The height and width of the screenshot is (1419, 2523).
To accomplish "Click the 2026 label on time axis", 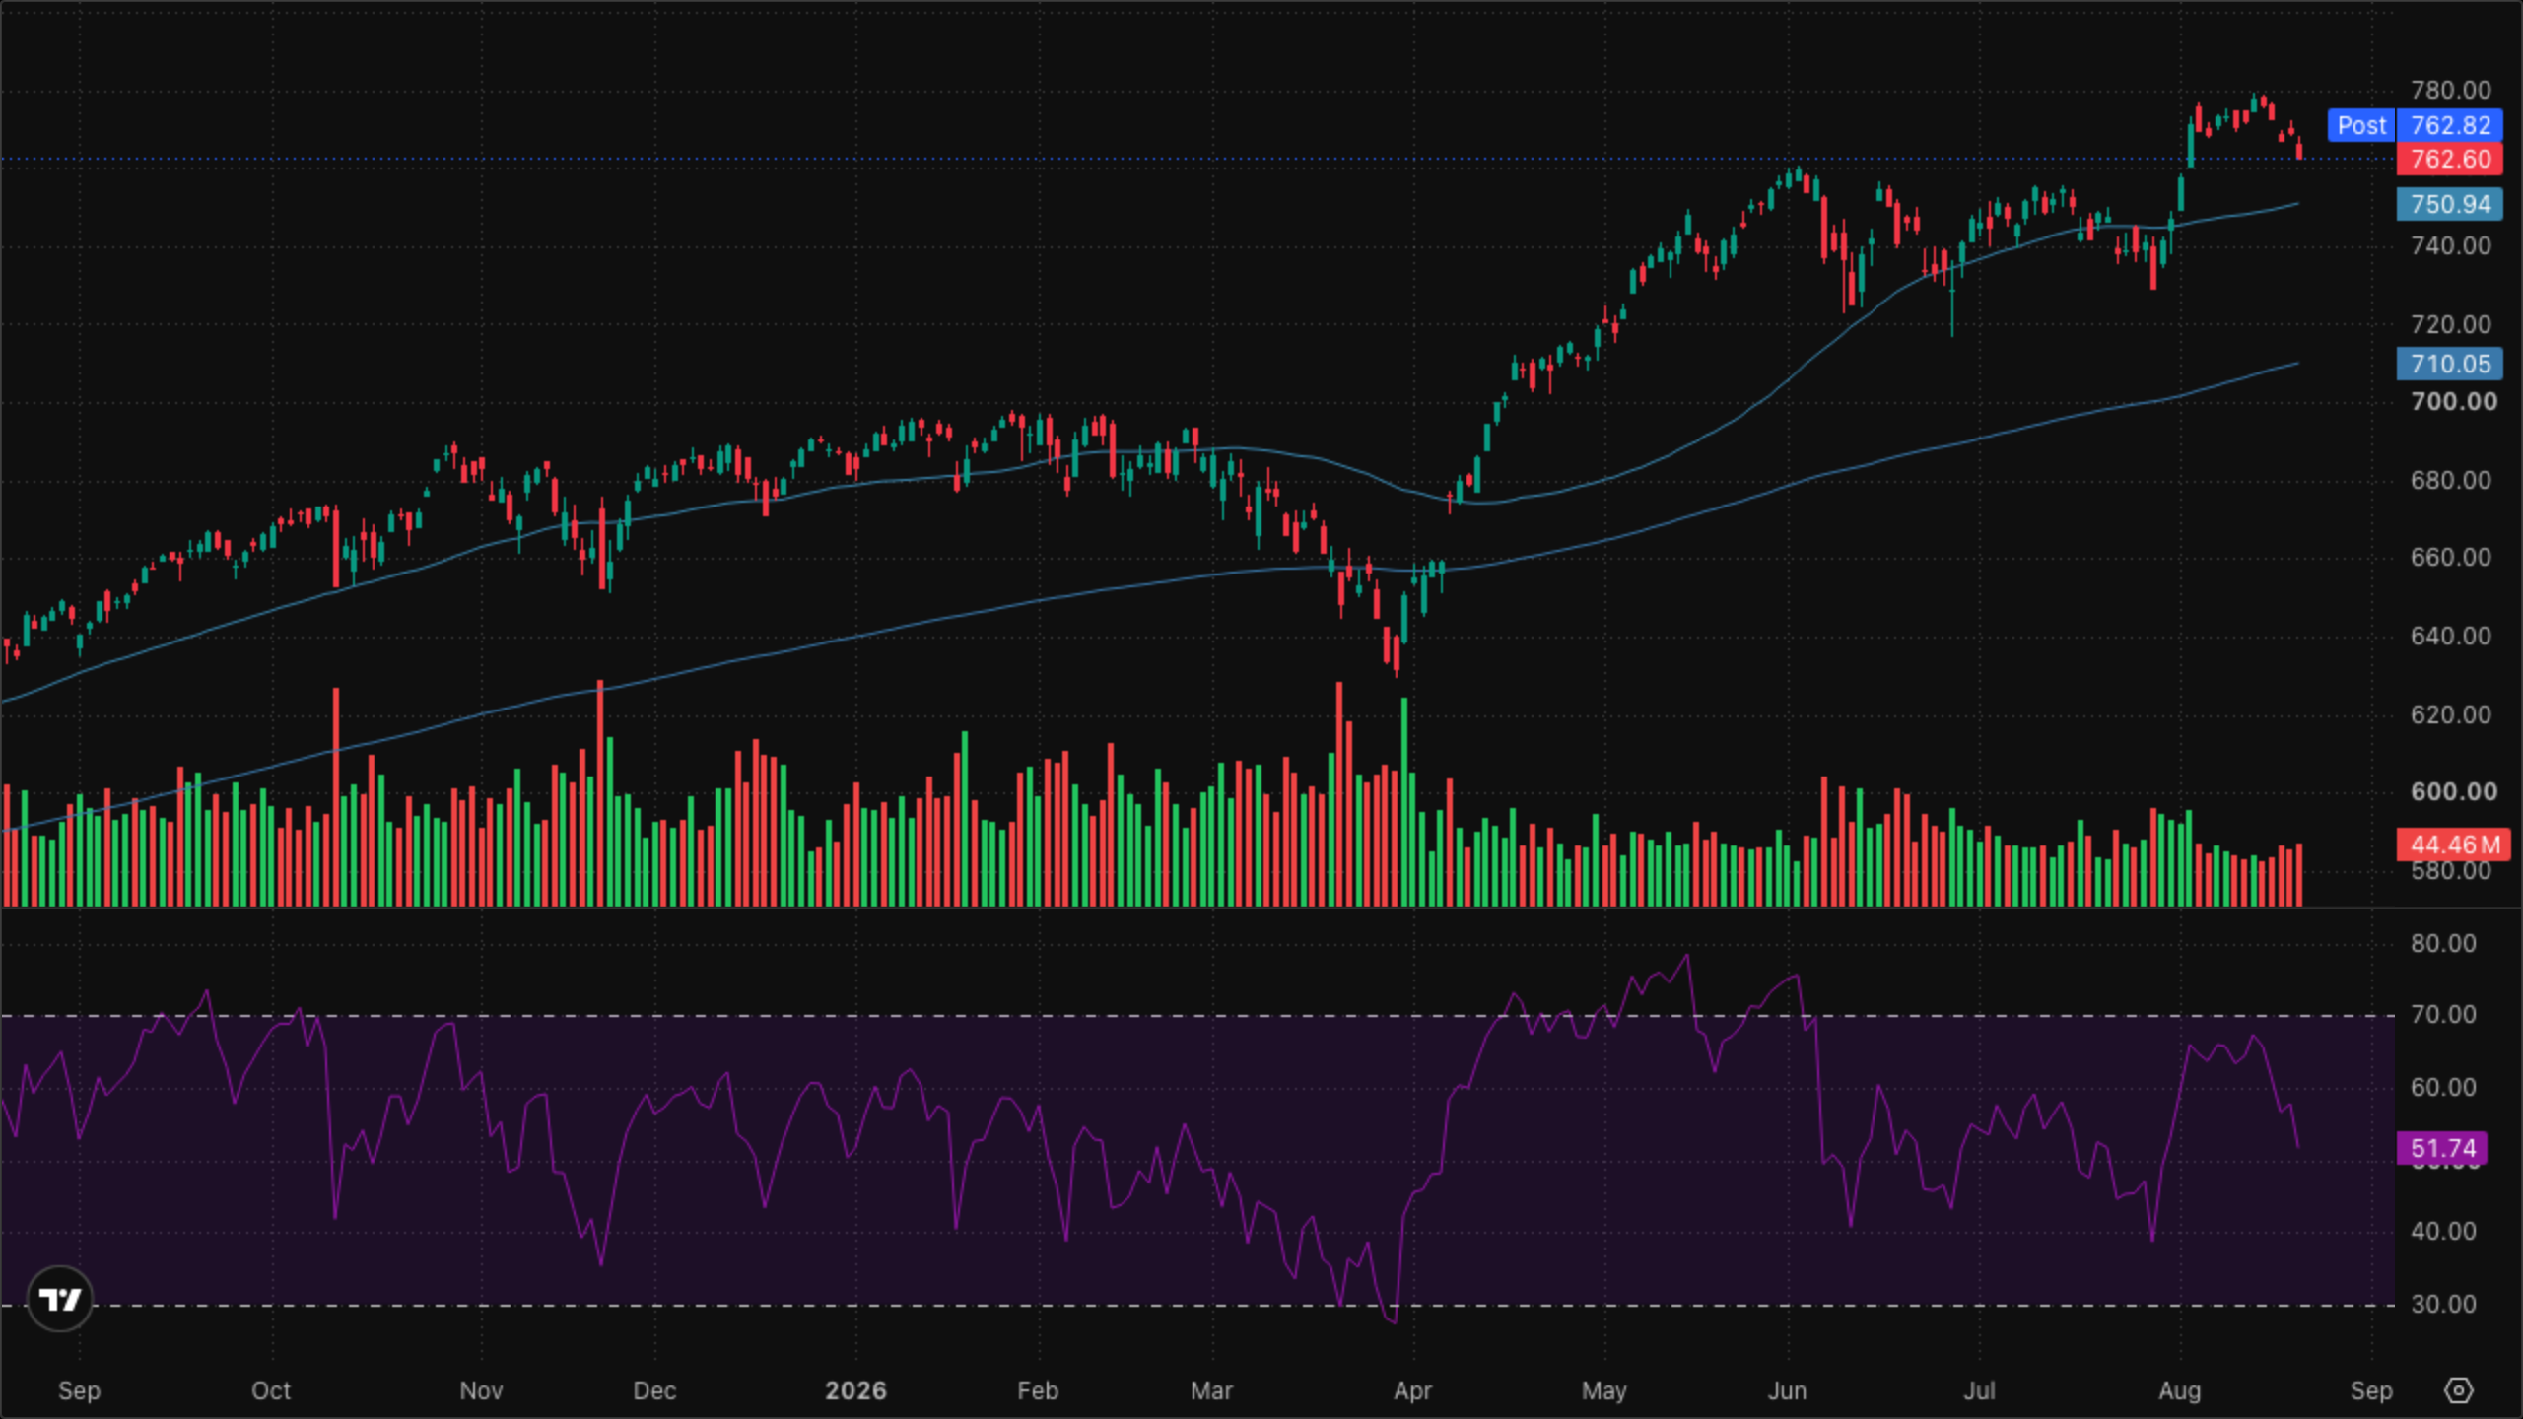I will pos(855,1390).
